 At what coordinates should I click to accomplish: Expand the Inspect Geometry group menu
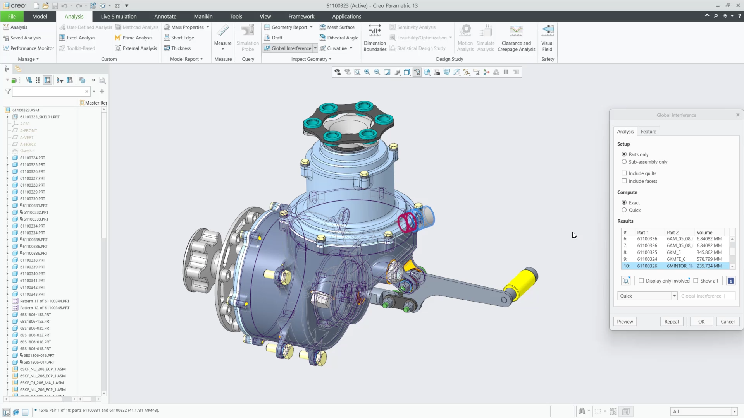point(311,59)
